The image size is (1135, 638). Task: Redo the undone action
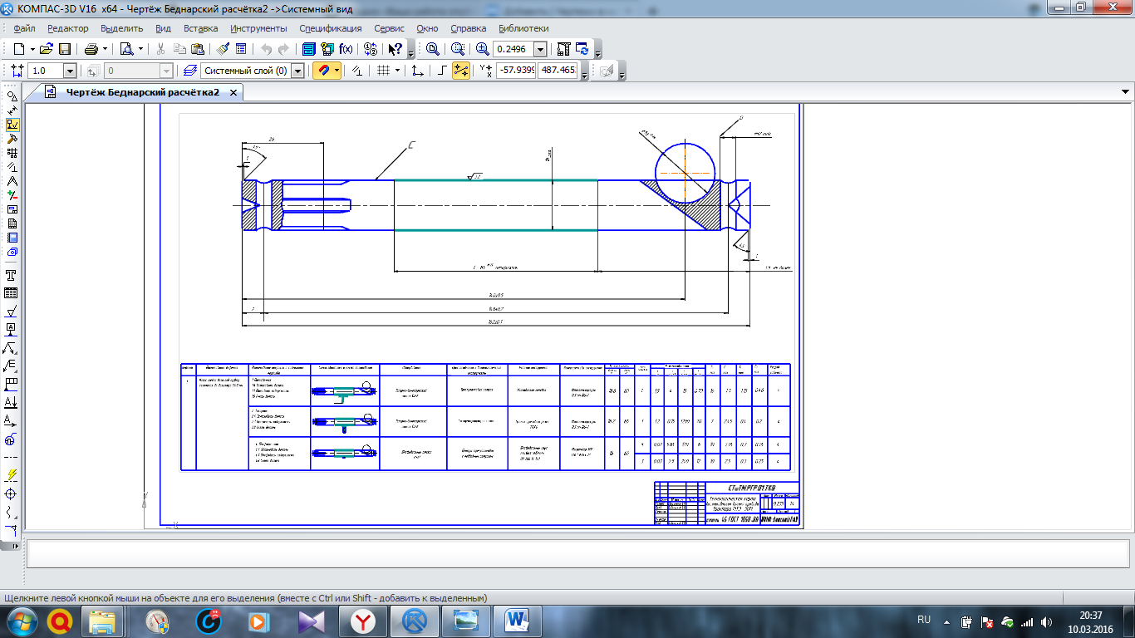tap(283, 49)
